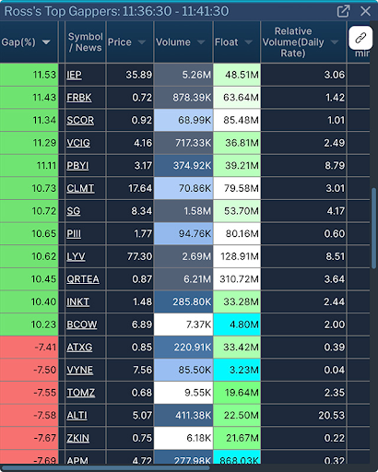Open the Relative Volume column dropdown arrow
This screenshot has height=472, width=378.
[x=335, y=42]
